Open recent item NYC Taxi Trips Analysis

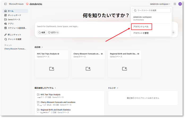(x=50, y=94)
